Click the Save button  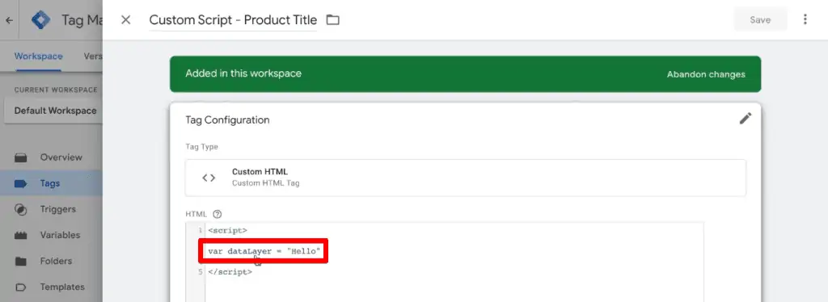[760, 20]
